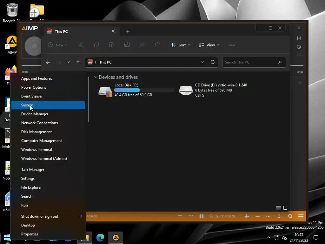This screenshot has height=244, width=325.
Task: Open Task Manager from the menu
Action: point(48,170)
